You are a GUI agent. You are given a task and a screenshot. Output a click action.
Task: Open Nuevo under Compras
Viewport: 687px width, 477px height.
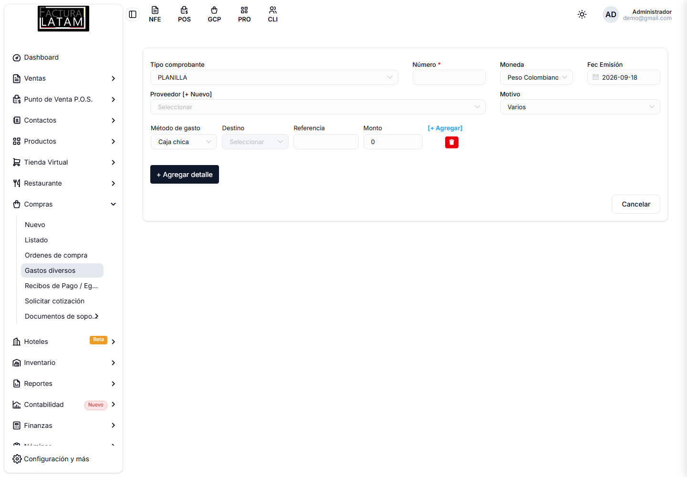[62, 225]
